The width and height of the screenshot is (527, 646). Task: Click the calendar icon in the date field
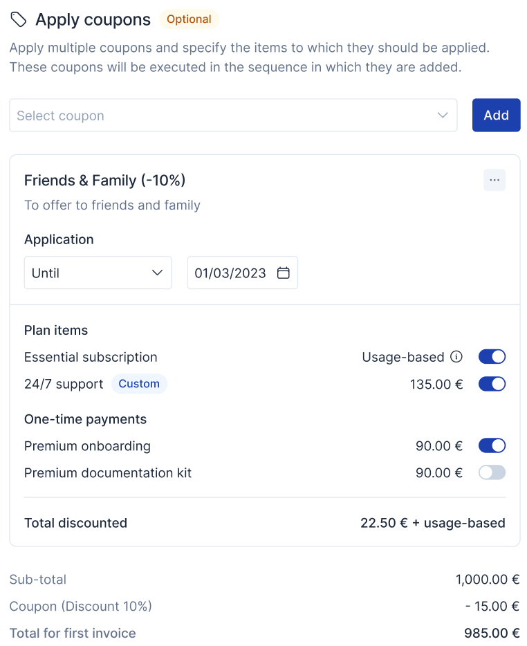click(283, 273)
